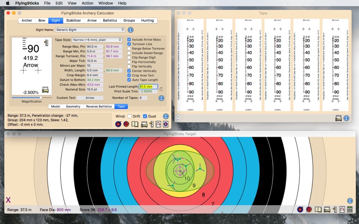Click the printer icon in tape preview
Image resolution: width=359 pixels, height=224 pixels.
[45, 90]
